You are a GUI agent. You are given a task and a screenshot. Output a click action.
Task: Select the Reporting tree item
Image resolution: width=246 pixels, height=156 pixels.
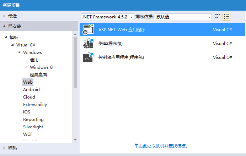[33, 119]
